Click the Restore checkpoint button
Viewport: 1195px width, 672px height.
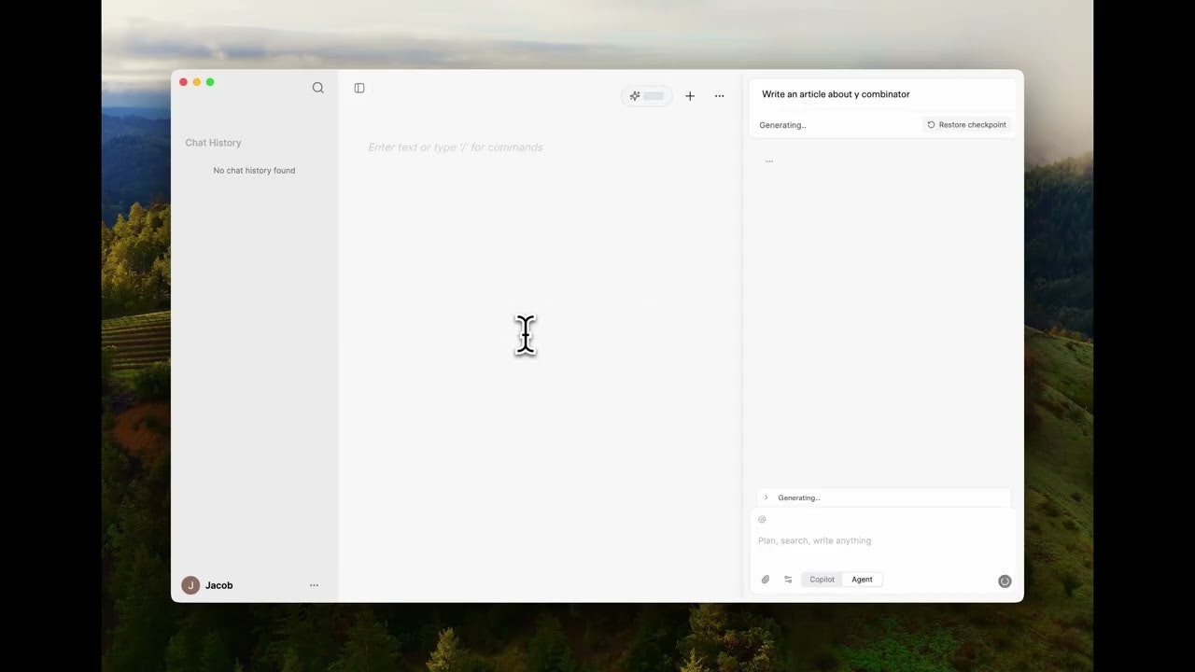click(966, 125)
